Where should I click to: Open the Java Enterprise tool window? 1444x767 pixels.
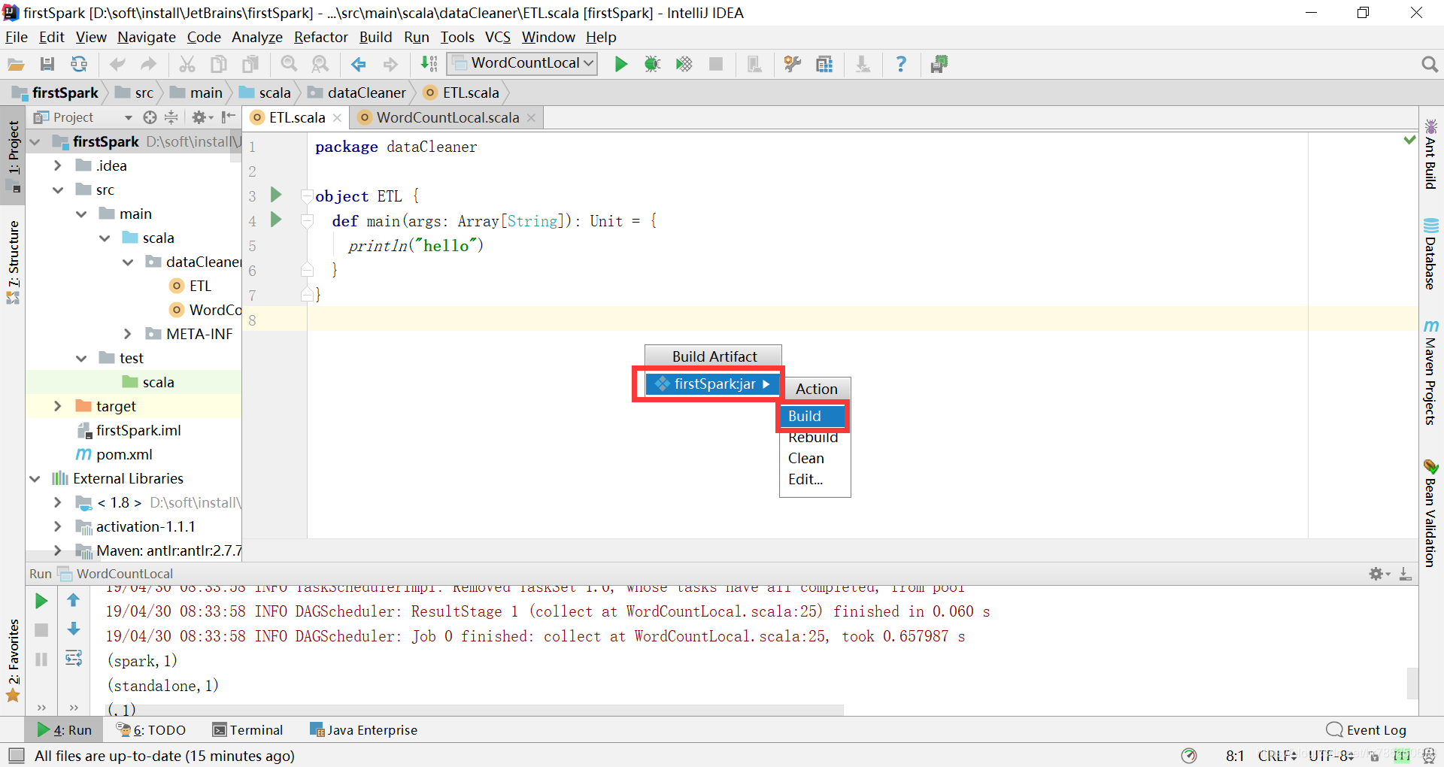pos(364,730)
